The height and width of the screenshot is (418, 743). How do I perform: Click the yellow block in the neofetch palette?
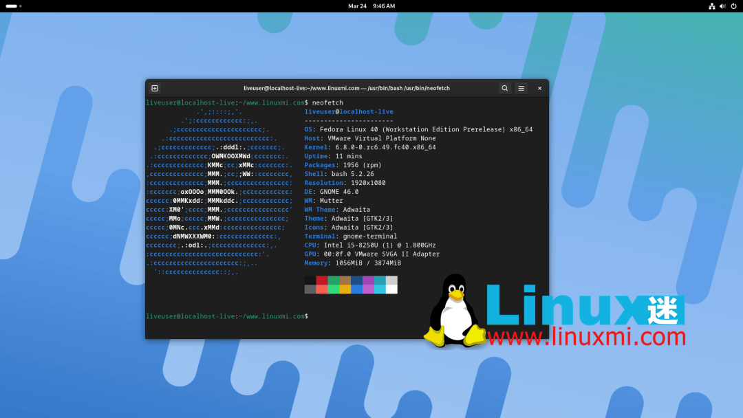[x=346, y=287]
